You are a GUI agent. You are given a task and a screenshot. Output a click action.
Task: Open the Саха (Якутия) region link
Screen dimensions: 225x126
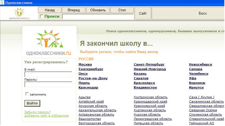pos(202,97)
